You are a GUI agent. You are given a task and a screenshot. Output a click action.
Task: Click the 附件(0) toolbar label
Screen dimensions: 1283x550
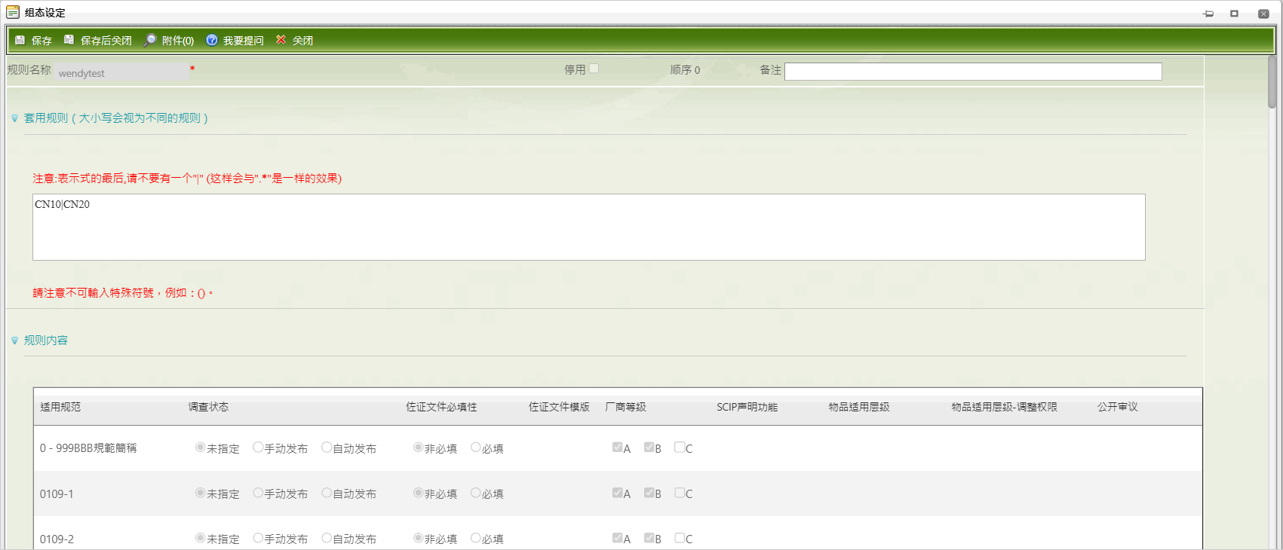(178, 41)
